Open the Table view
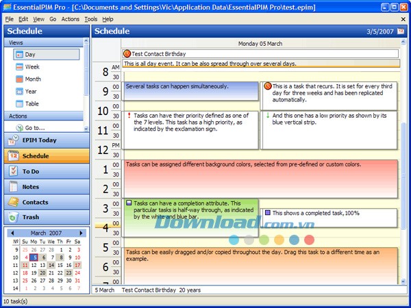The width and height of the screenshot is (411, 308). [32, 104]
